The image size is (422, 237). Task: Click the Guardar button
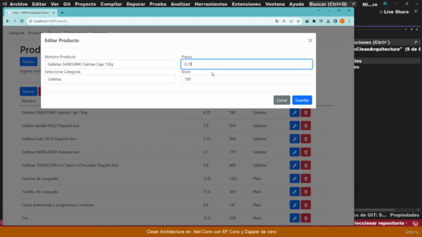[x=302, y=100]
